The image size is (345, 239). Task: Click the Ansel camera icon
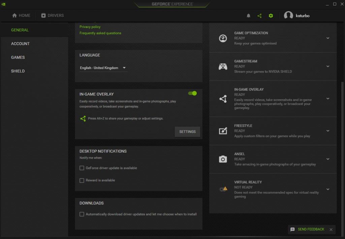223,159
